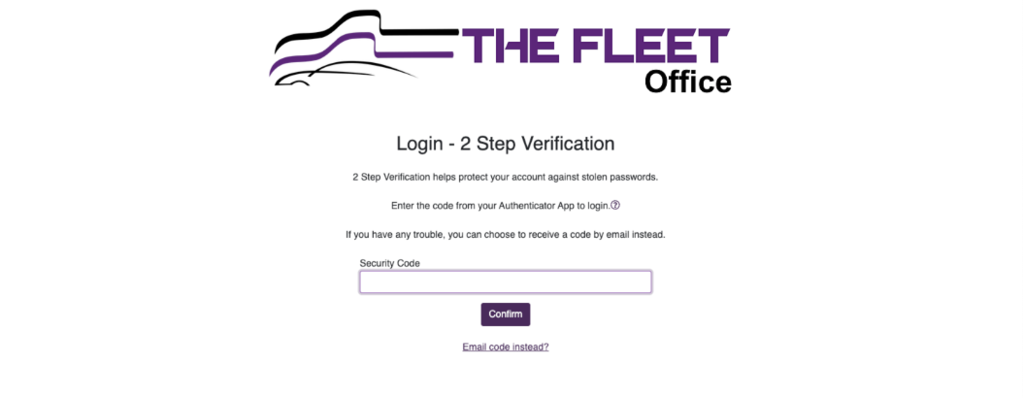1023x398 pixels.
Task: Click the sentence about stolen passwords
Action: 505,177
